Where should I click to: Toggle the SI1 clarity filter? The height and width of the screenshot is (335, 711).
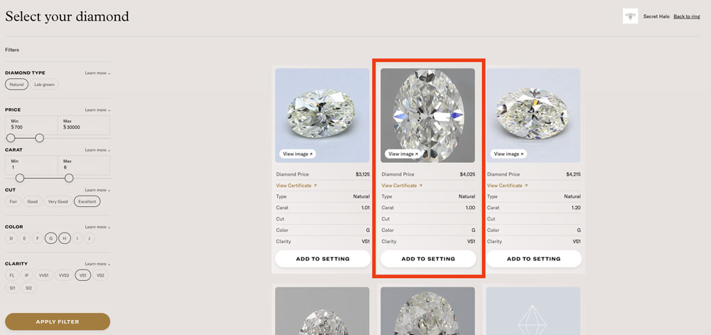12,288
